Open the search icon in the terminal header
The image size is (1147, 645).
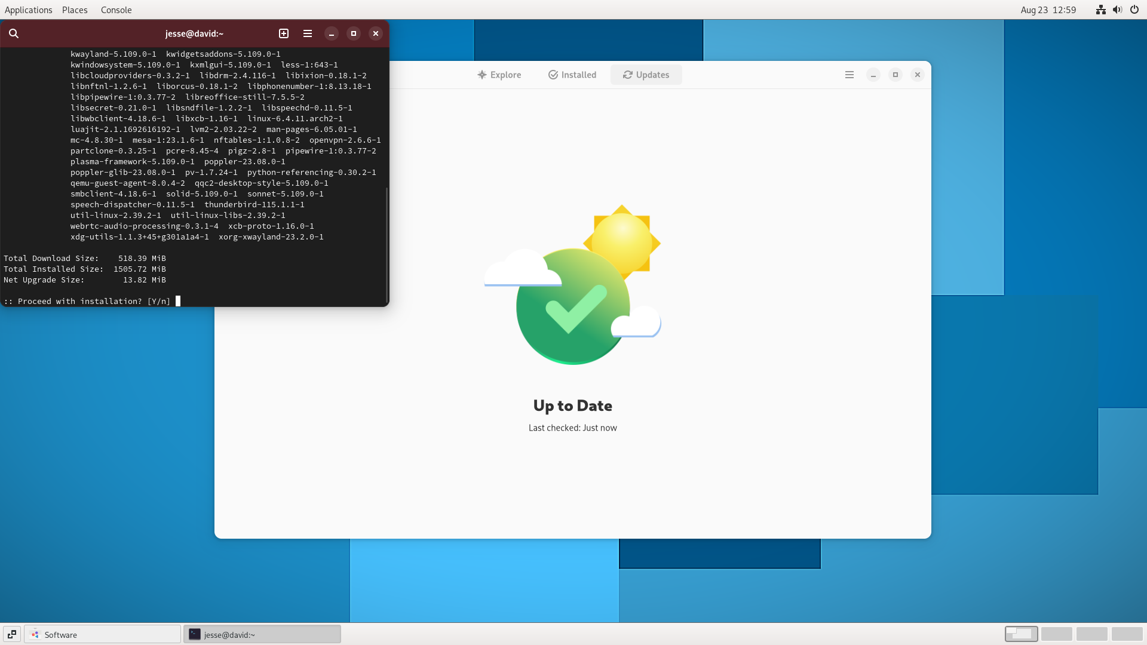(x=14, y=33)
